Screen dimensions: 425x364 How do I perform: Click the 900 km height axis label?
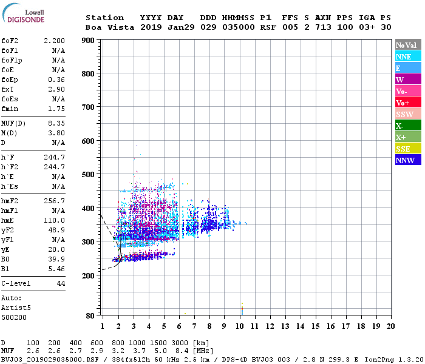88,41
